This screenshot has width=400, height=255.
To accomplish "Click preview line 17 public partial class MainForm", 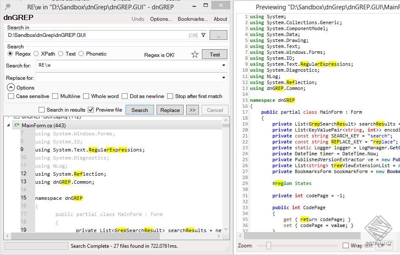I will point(311,112).
